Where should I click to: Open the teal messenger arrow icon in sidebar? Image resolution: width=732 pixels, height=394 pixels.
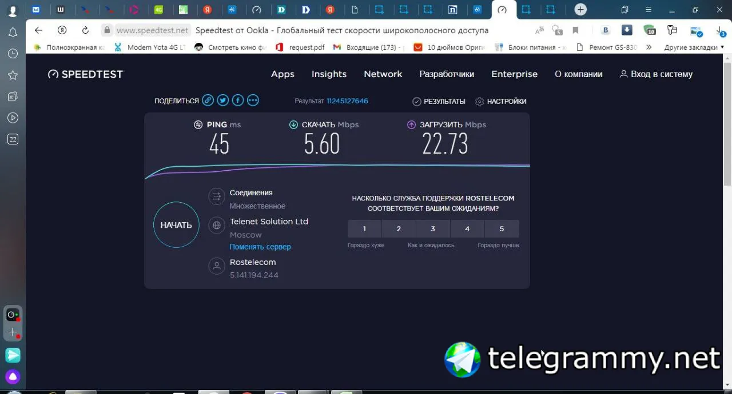[x=13, y=355]
